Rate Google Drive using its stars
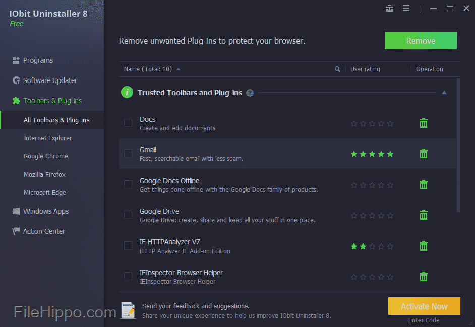The height and width of the screenshot is (327, 475). click(372, 215)
